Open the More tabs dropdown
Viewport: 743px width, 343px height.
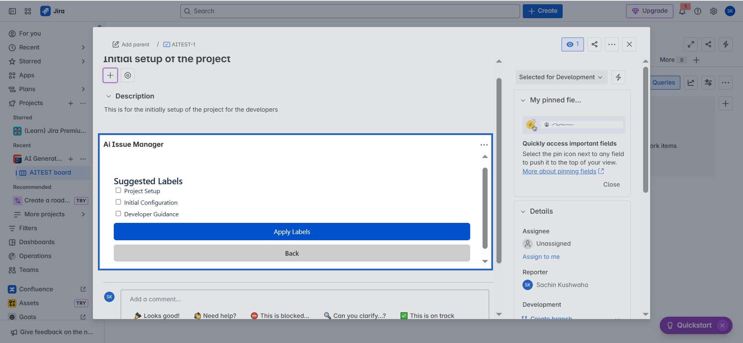point(673,60)
